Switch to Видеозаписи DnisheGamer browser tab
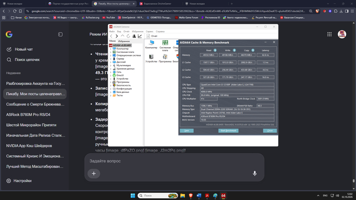The width and height of the screenshot is (356, 200). pyautogui.click(x=158, y=4)
